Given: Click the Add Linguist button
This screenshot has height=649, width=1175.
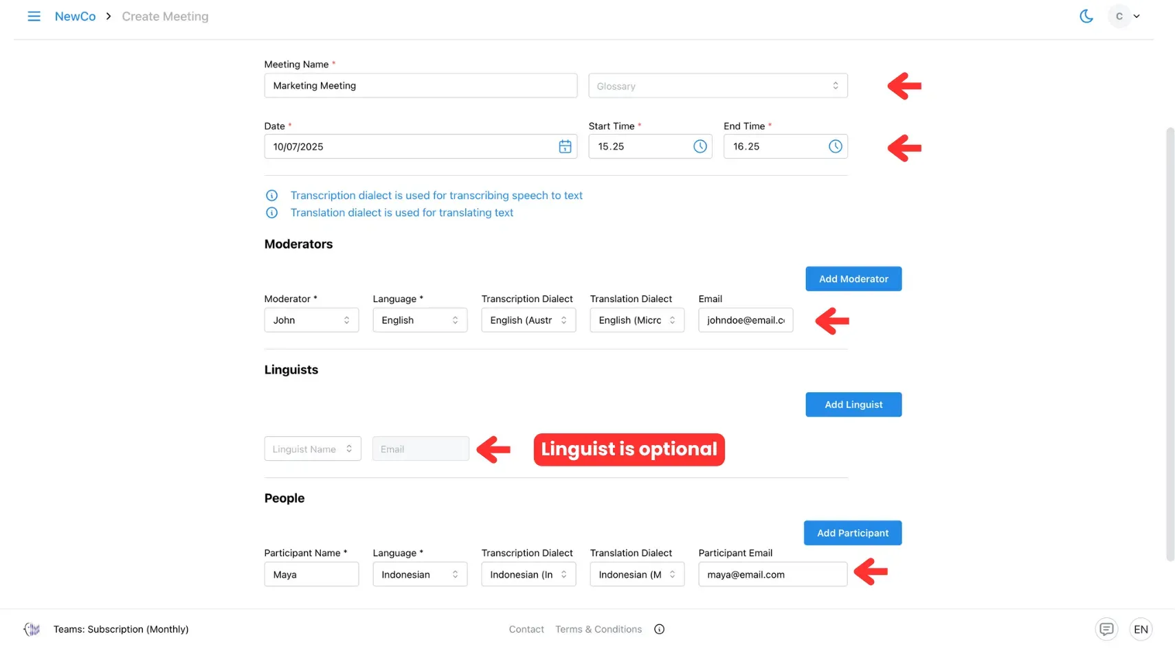Looking at the screenshot, I should click(x=853, y=405).
